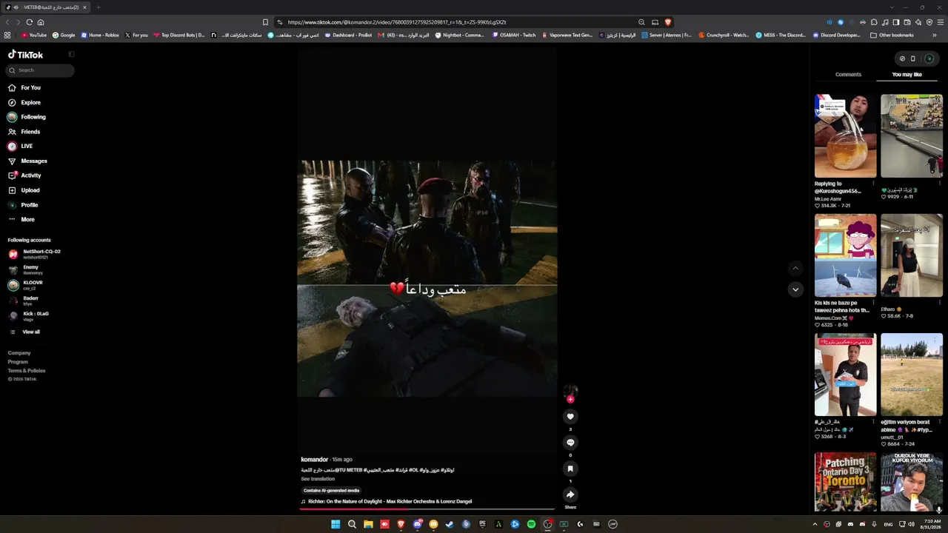Open Steam from the taskbar
Screen dimensions: 948x533
point(450,524)
